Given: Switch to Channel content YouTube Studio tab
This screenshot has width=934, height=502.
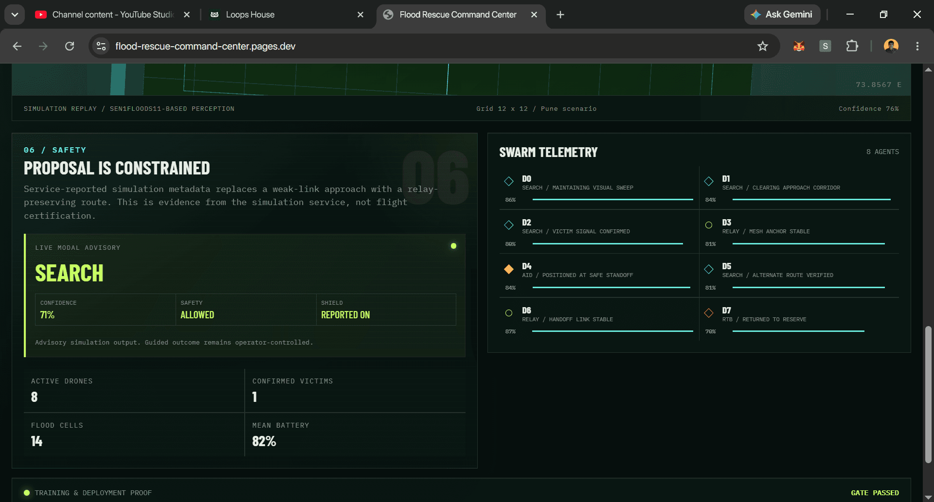Looking at the screenshot, I should click(x=113, y=15).
